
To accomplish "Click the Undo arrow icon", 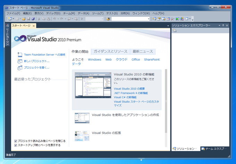I will (x=54, y=19).
